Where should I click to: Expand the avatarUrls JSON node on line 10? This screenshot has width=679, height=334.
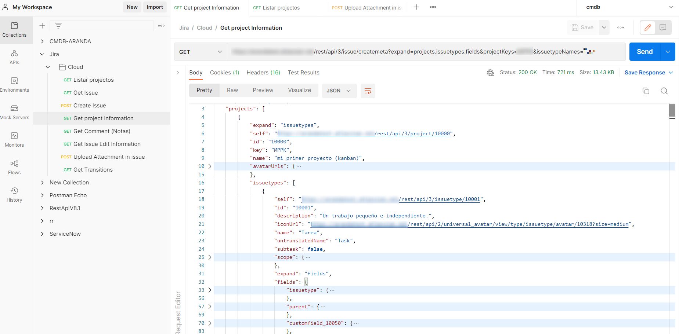[x=210, y=166]
